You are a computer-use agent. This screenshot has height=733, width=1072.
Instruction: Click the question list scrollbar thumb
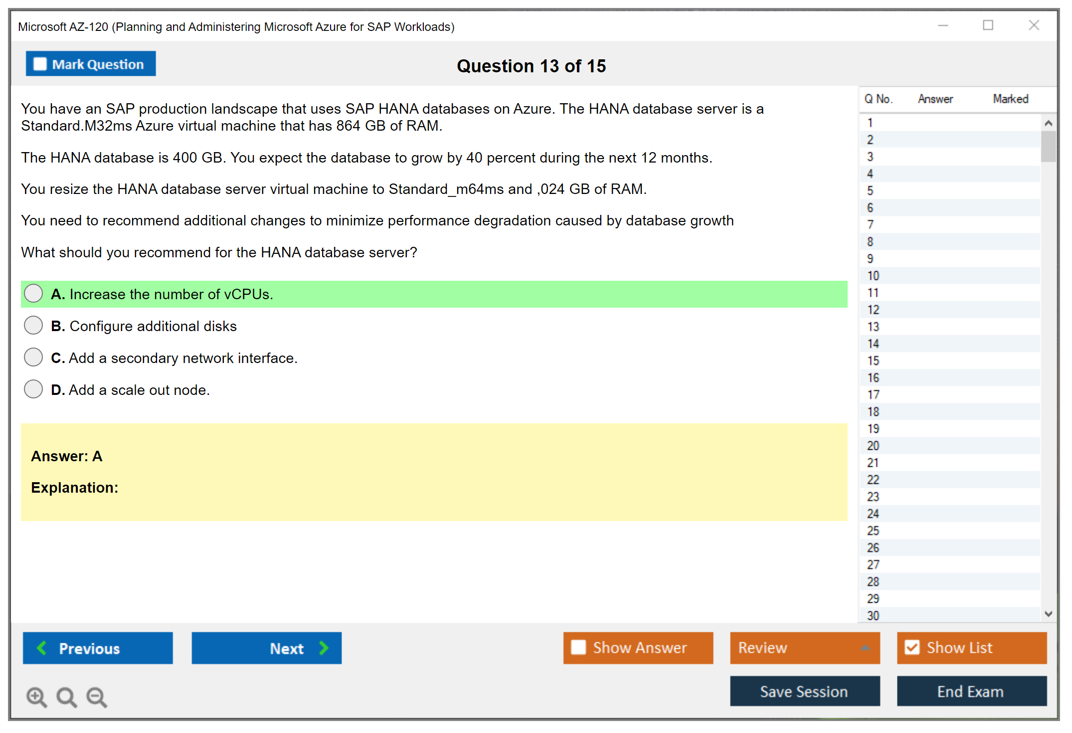point(1048,146)
